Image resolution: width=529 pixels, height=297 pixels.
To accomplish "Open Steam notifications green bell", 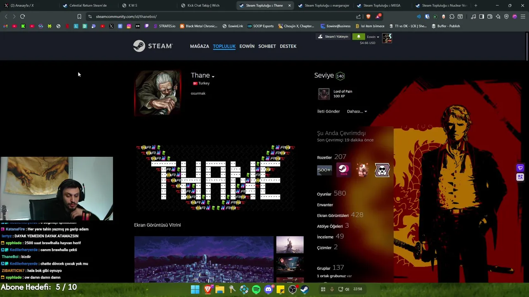I will click(358, 37).
